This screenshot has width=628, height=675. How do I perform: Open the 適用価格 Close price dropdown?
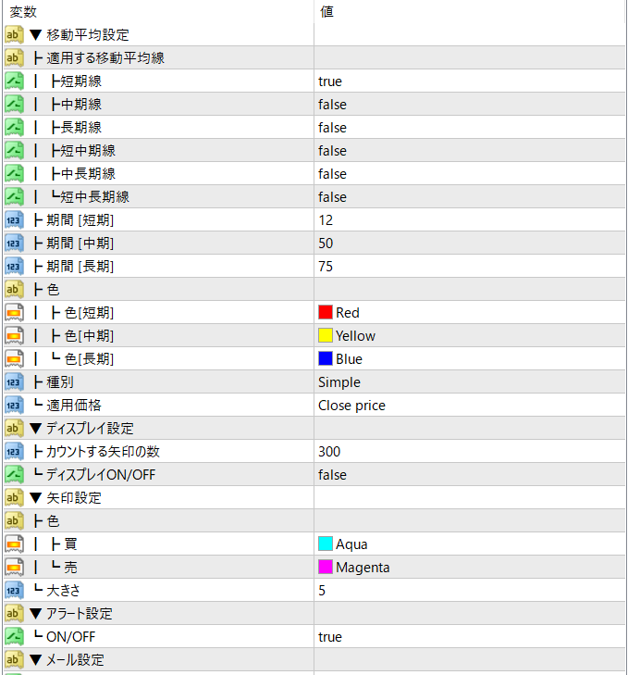coord(351,406)
